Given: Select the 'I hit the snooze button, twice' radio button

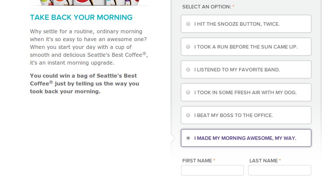Looking at the screenshot, I should 188,24.
